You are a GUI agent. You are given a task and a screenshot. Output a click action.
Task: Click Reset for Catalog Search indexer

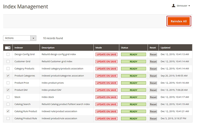point(153,104)
